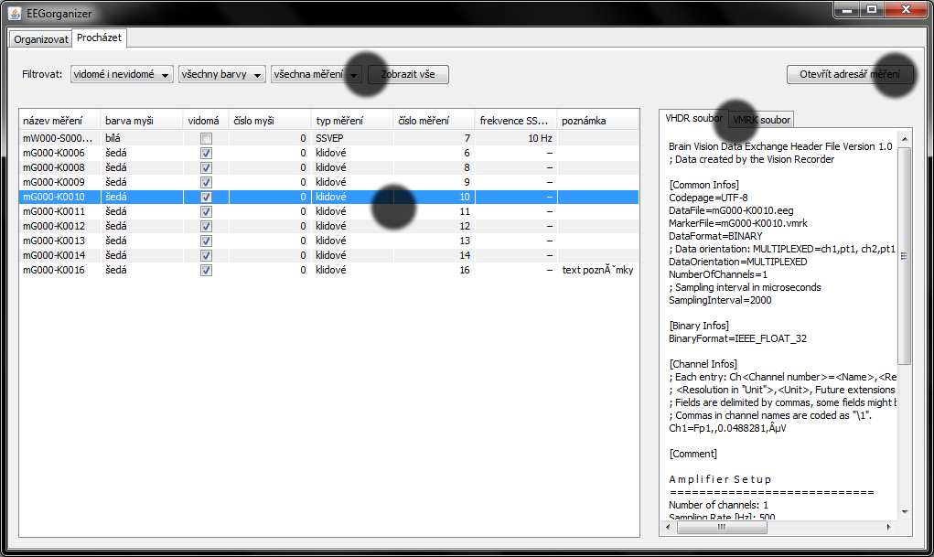The height and width of the screenshot is (557, 934).
Task: Minimize the EEGorganizer window
Action: click(x=847, y=10)
